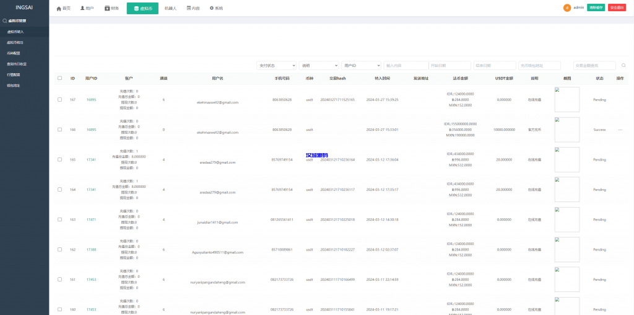Click the 开始日期 start date field

(x=449, y=65)
